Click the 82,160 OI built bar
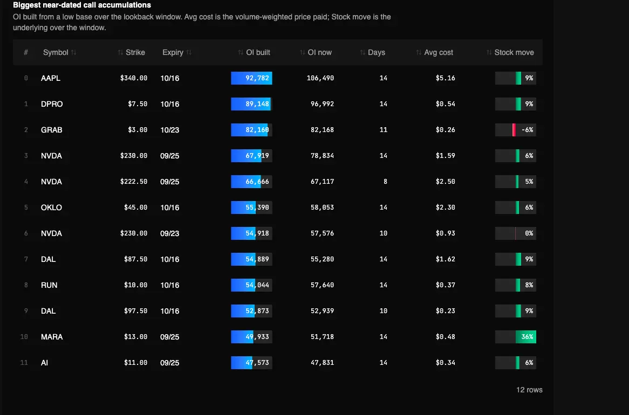Viewport: 629px width, 415px height. tap(251, 130)
